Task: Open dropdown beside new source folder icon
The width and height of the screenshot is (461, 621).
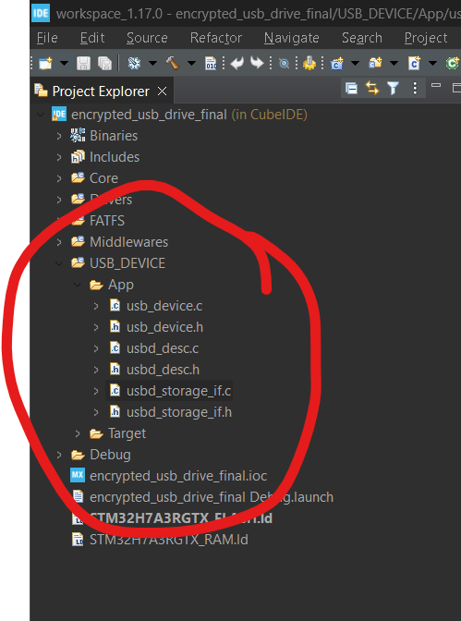Action: coord(394,63)
